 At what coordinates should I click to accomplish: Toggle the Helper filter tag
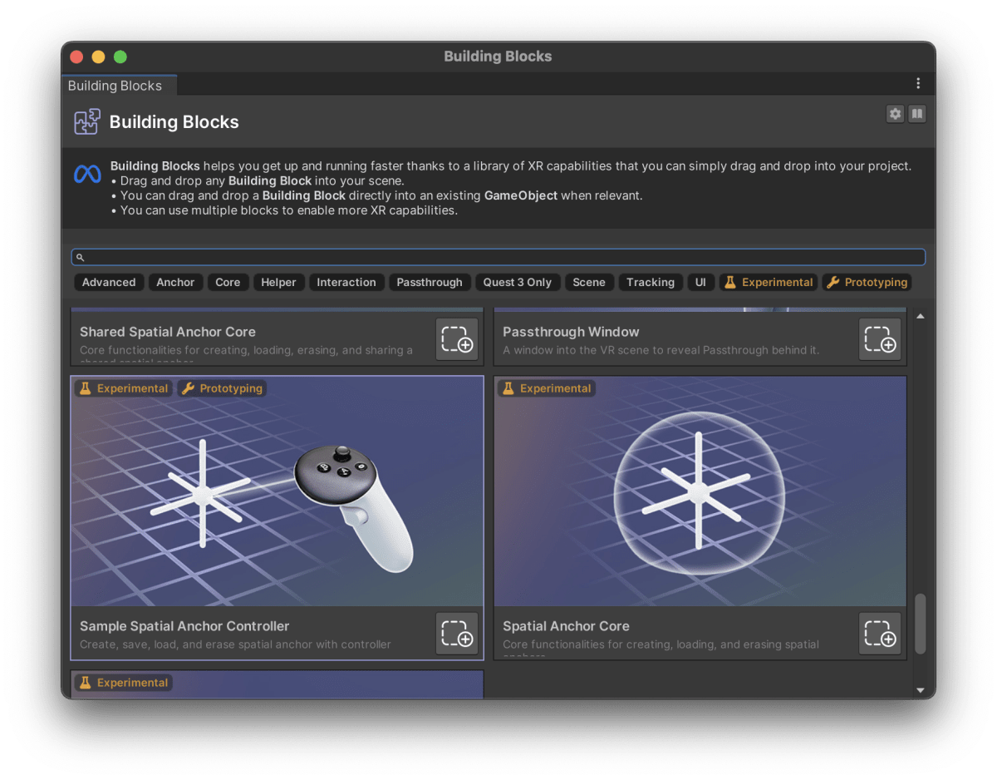pyautogui.click(x=278, y=283)
